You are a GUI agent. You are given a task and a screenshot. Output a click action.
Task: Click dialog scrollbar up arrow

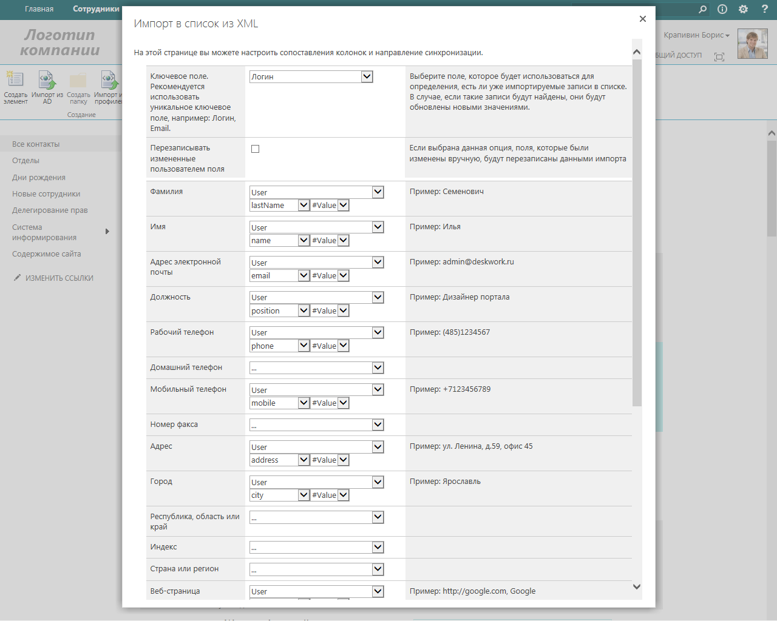(x=637, y=52)
